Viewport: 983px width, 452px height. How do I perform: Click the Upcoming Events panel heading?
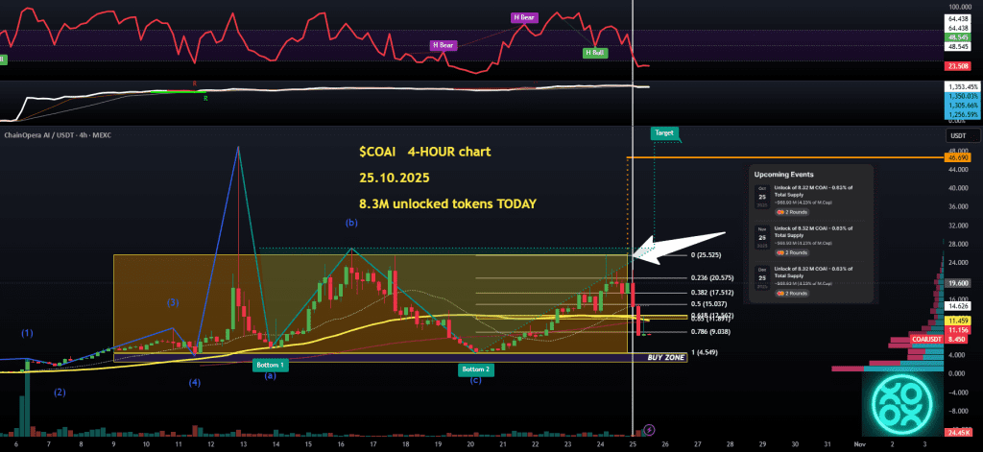784,176
